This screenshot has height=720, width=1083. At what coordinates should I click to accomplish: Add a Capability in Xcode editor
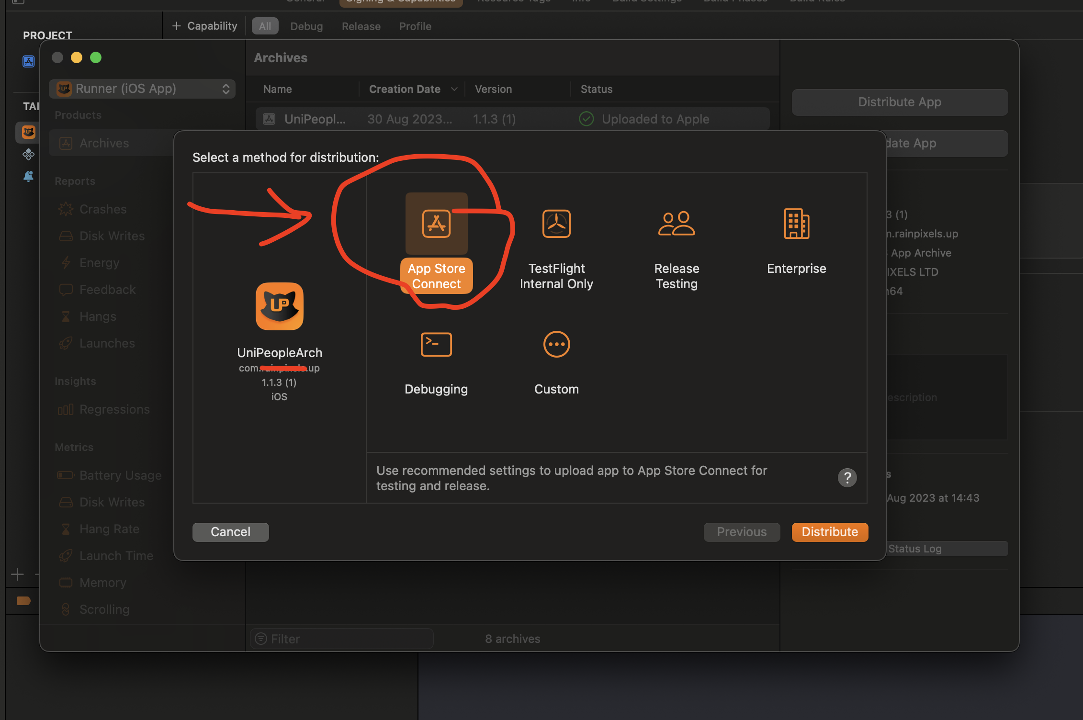coord(204,26)
